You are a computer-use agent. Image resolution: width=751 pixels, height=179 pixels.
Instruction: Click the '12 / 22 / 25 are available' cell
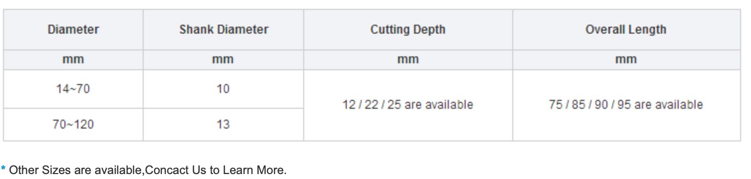coord(408,105)
